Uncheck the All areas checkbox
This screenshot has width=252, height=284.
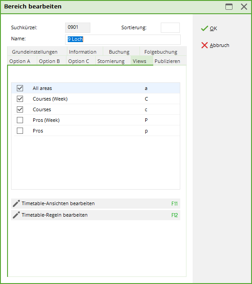pos(20,88)
